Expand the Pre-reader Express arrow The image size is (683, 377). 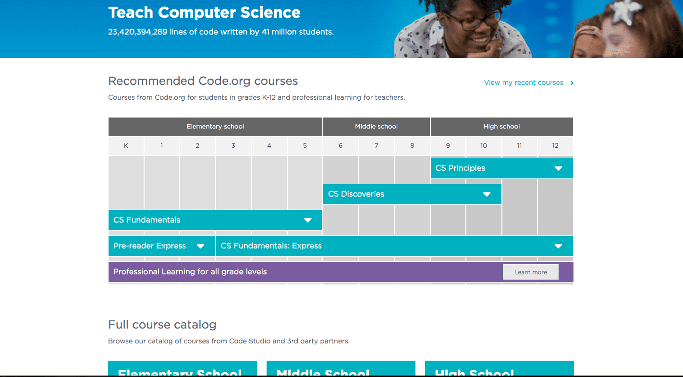(201, 246)
